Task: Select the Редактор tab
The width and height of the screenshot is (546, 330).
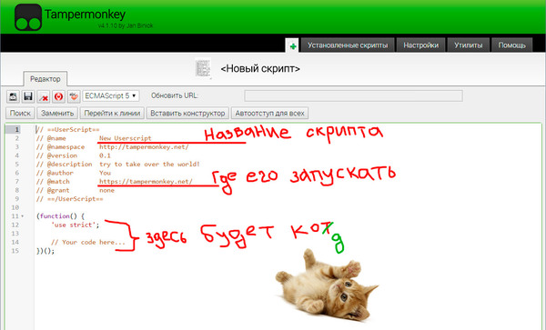Action: pos(45,79)
